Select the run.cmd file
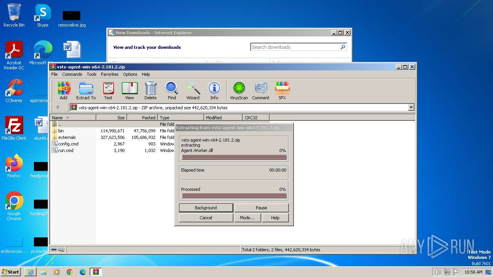 click(x=113, y=150)
